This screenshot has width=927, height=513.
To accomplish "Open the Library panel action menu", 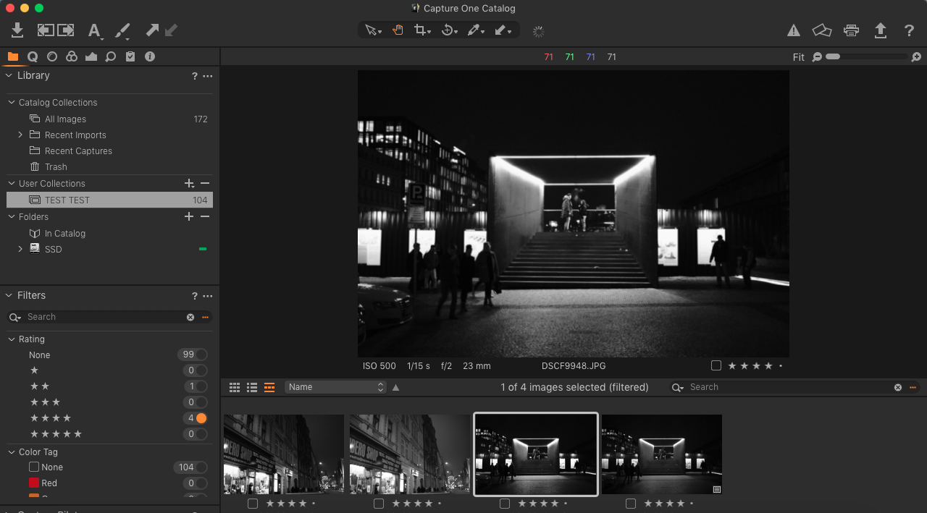I will pos(207,75).
